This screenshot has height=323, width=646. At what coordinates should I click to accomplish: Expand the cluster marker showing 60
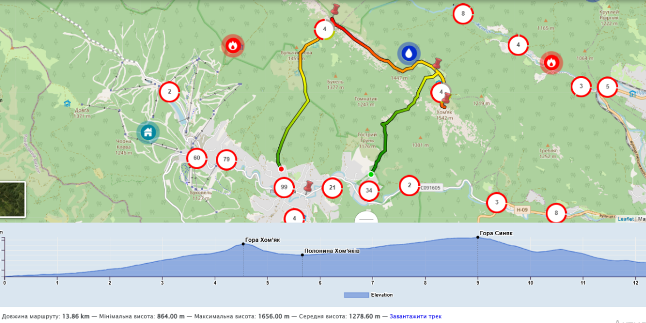tap(196, 158)
